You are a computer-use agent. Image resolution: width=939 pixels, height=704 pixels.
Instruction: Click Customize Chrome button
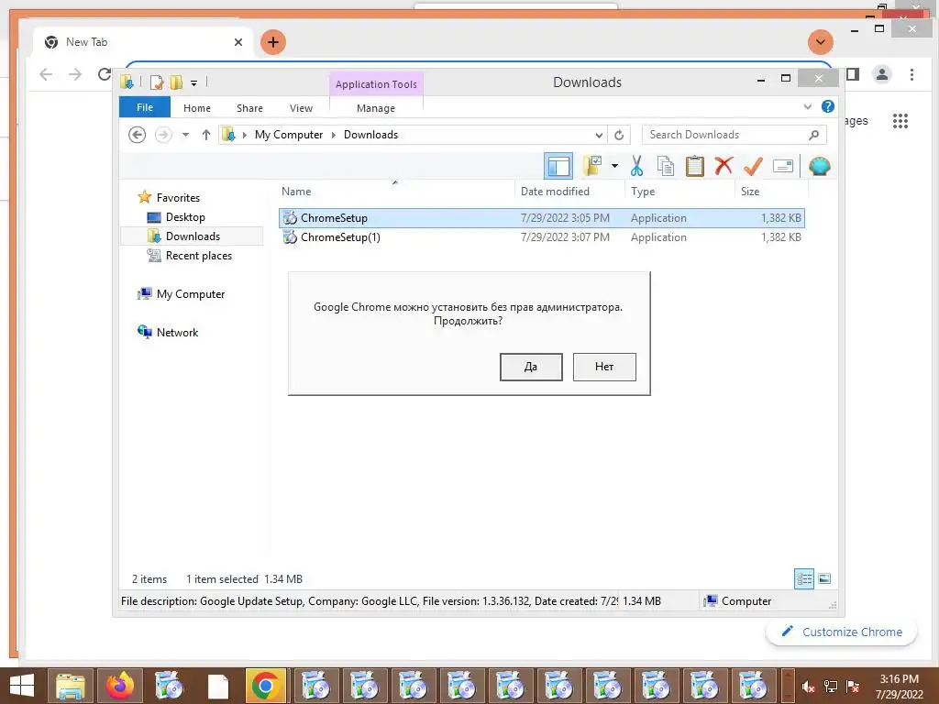(x=842, y=632)
